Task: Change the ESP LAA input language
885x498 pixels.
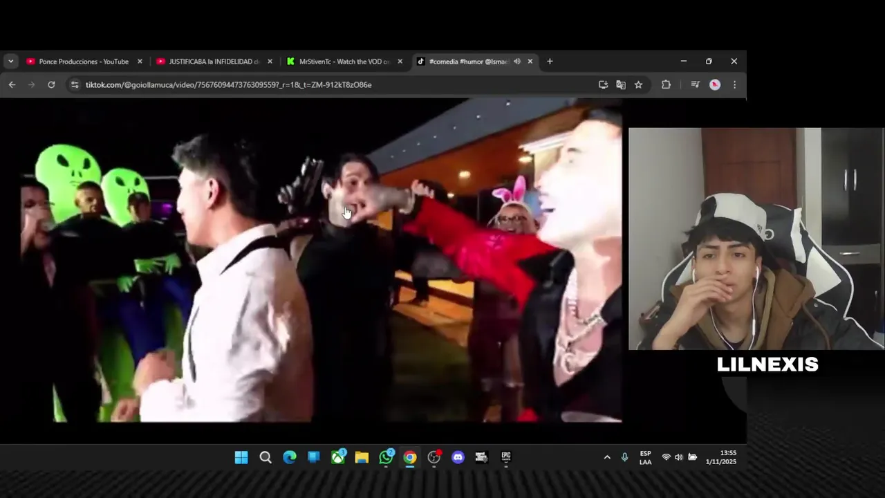Action: pos(645,457)
